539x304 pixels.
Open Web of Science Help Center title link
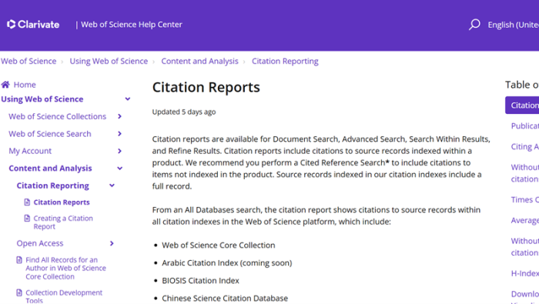click(132, 25)
